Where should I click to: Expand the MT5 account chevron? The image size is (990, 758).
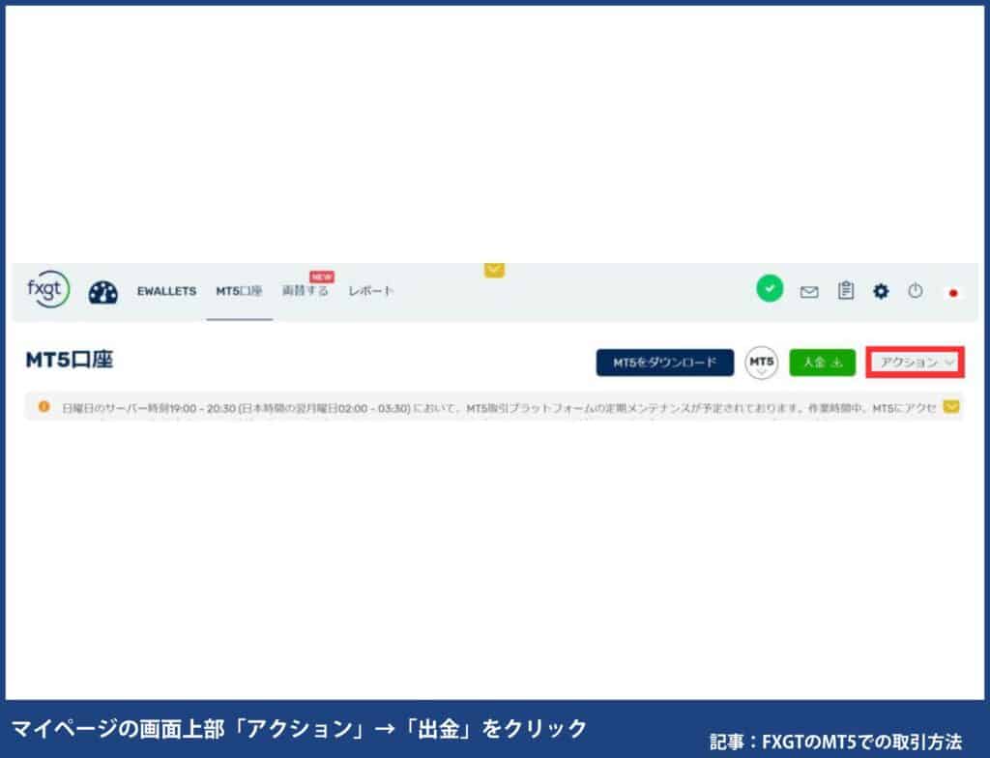pyautogui.click(x=762, y=371)
